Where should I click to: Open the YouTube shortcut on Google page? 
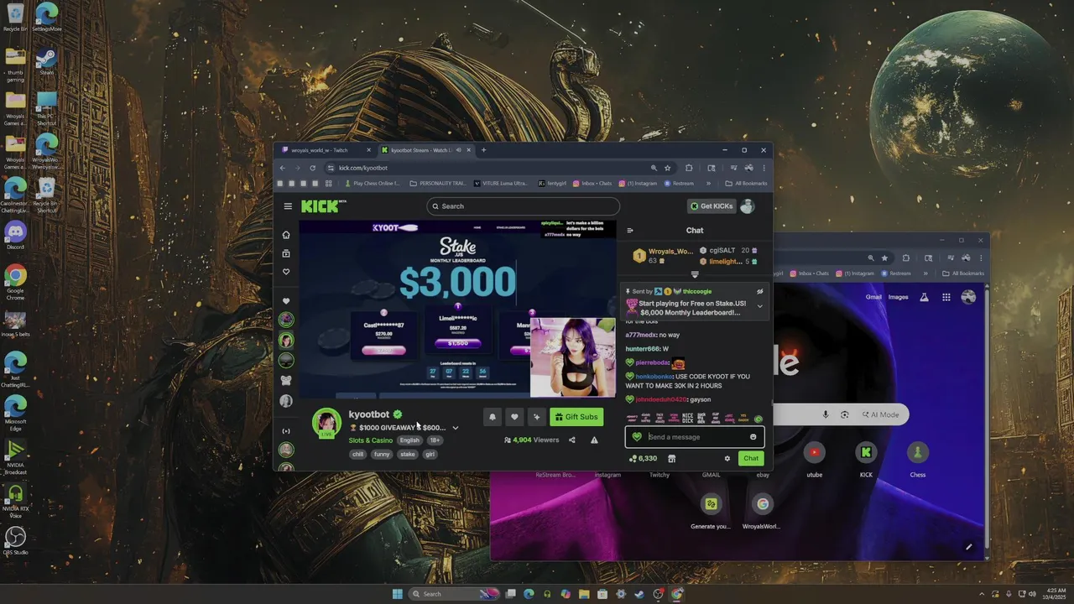coord(814,460)
